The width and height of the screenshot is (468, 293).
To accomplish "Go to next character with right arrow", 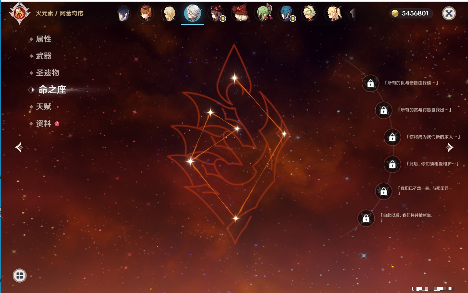I will pos(450,147).
